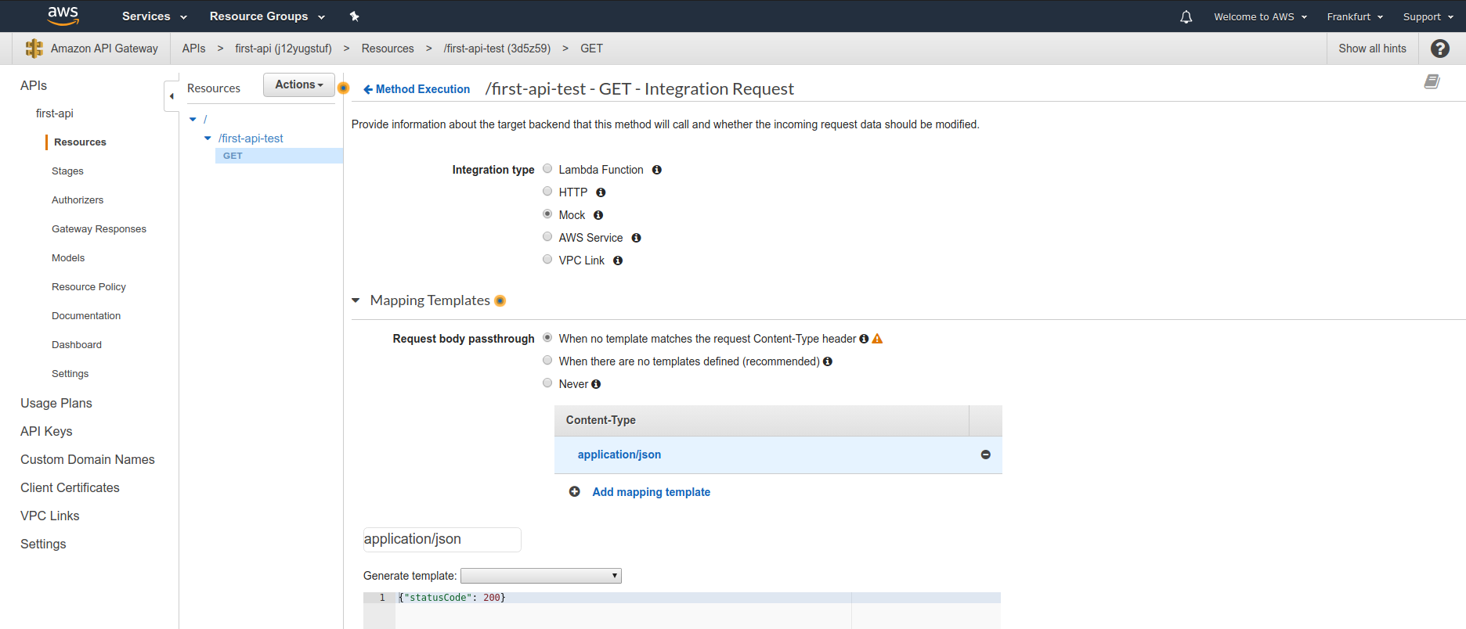Open the Services dropdown menu
1466x629 pixels.
coord(154,16)
